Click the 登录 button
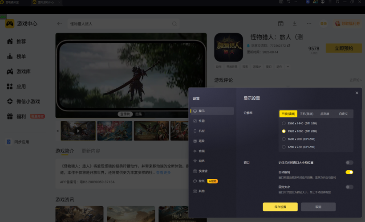Viewport: 365px width, 222px height. [x=324, y=24]
